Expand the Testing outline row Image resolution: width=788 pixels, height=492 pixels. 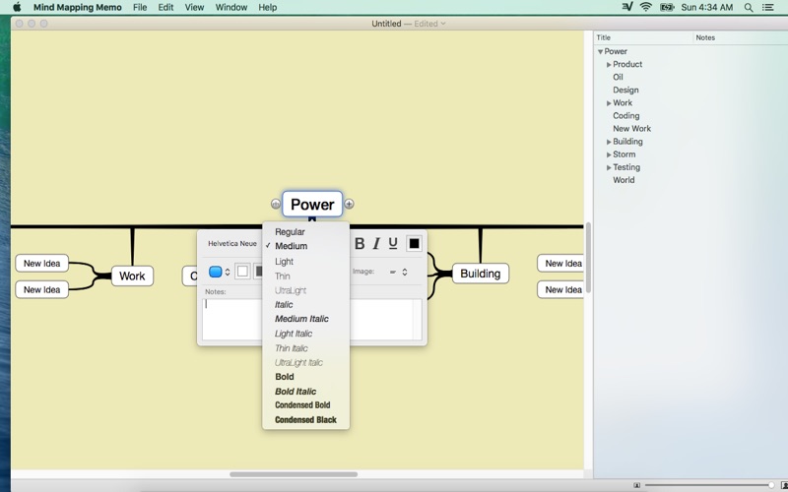[x=609, y=167]
